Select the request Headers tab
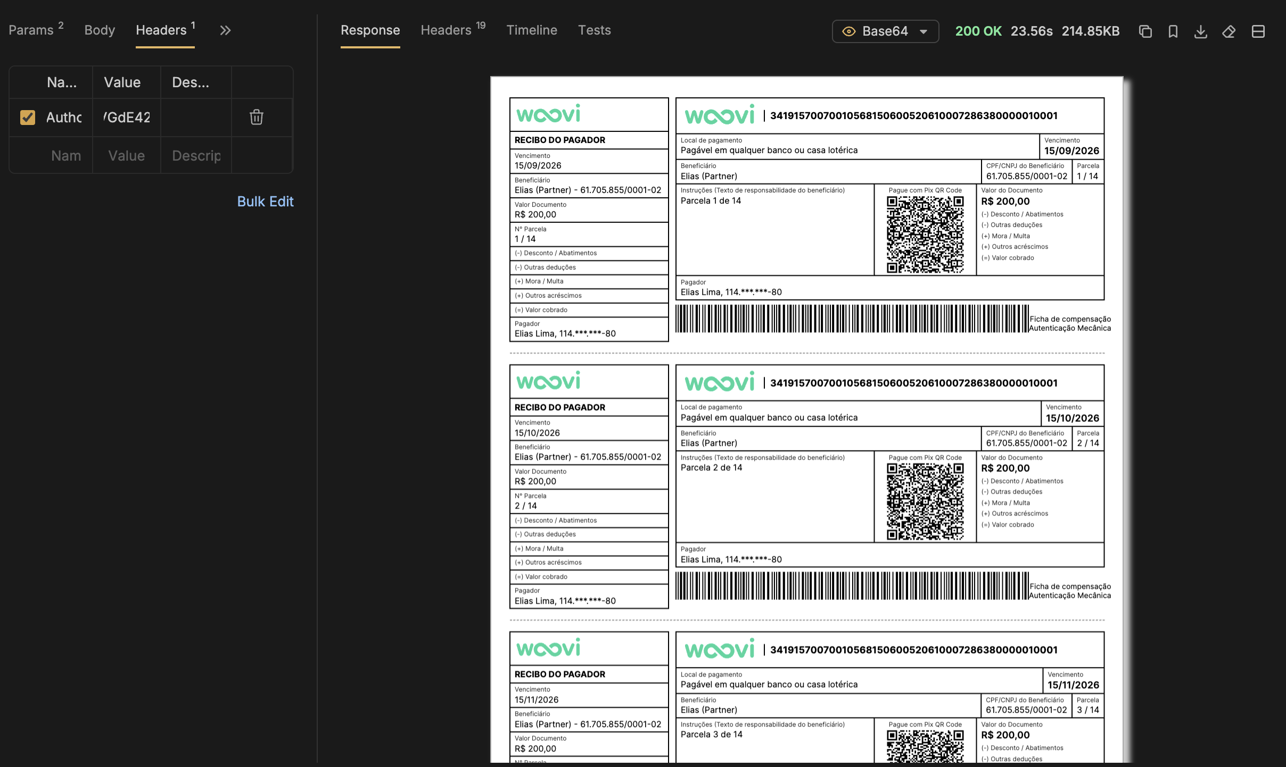1286x767 pixels. click(x=165, y=30)
